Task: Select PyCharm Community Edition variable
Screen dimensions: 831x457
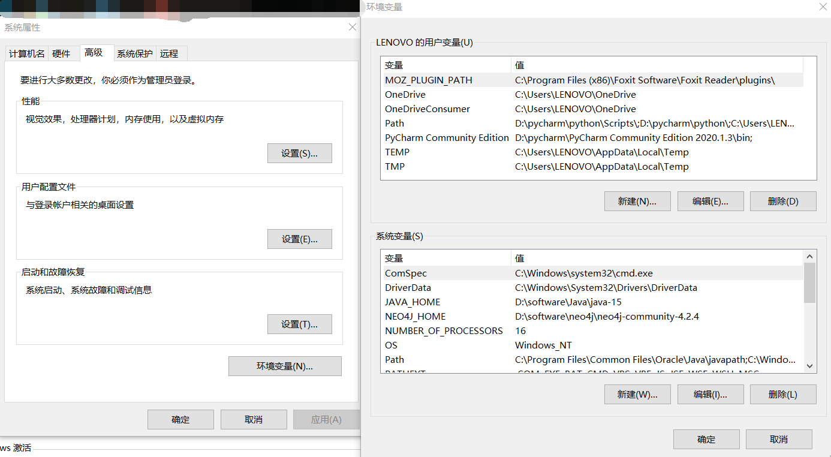Action: [x=592, y=138]
